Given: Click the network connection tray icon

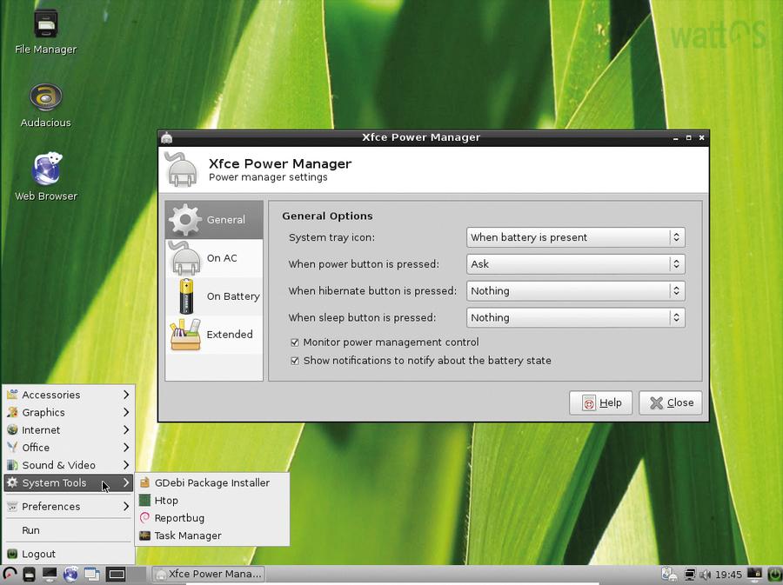Looking at the screenshot, I should (690, 575).
